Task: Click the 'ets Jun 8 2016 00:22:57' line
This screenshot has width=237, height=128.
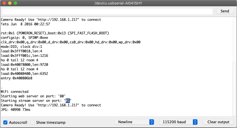Action: click(x=25, y=24)
